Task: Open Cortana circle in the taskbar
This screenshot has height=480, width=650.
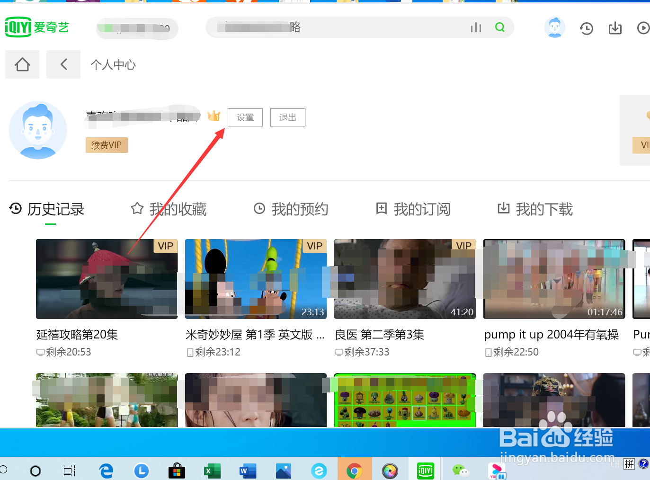Action: coord(36,471)
